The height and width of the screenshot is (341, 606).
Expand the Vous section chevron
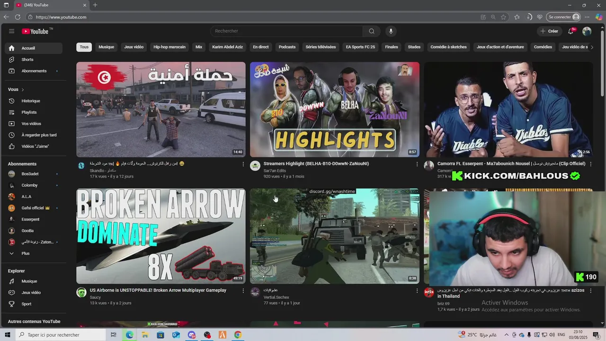(x=22, y=90)
